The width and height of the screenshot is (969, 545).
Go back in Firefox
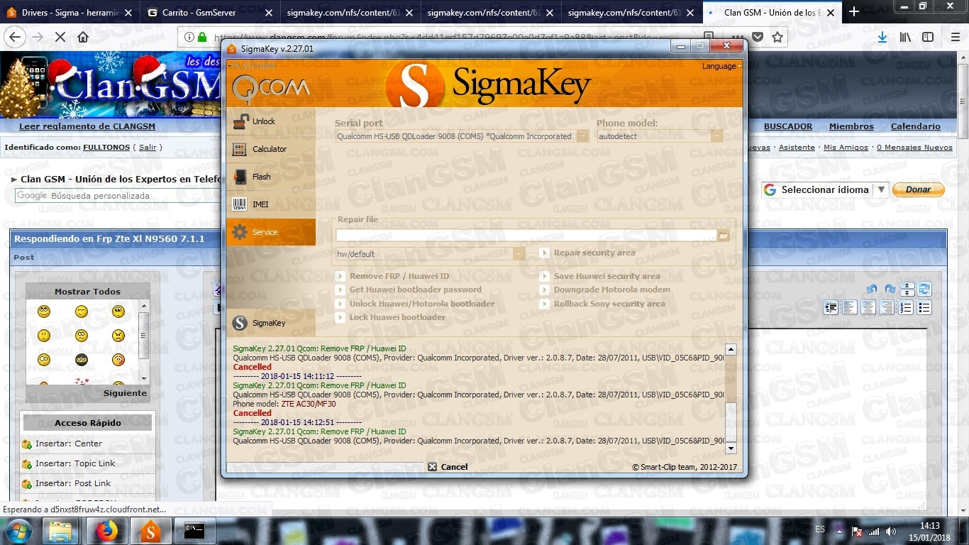pos(15,37)
